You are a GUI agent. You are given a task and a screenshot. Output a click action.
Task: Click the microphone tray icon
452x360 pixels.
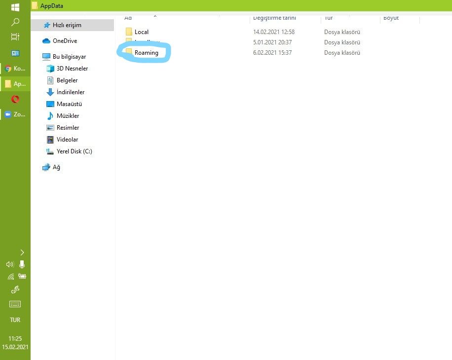(22, 264)
